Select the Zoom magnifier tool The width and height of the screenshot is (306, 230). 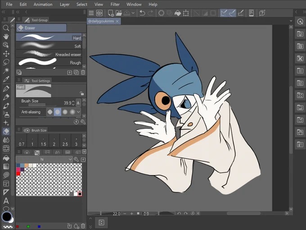point(6,28)
